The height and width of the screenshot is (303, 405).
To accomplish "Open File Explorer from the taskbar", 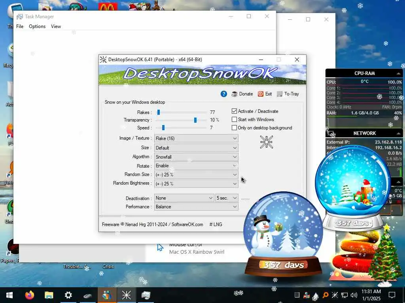I will pyautogui.click(x=49, y=295).
